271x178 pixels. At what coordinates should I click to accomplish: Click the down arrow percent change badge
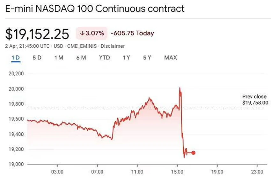(x=92, y=33)
